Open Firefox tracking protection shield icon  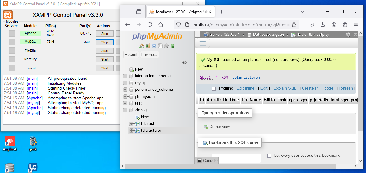(178, 25)
